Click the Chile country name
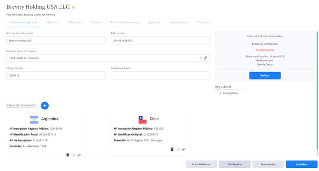 pos(154,119)
